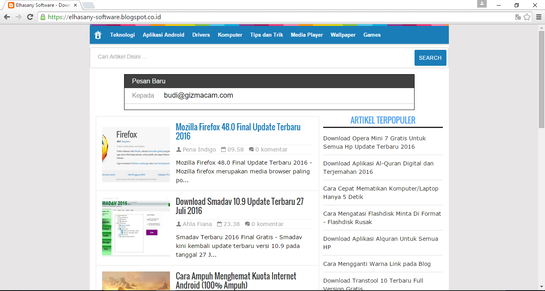Click the scrollbar up arrow
Viewport: 545px width, 291px height.
click(541, 27)
